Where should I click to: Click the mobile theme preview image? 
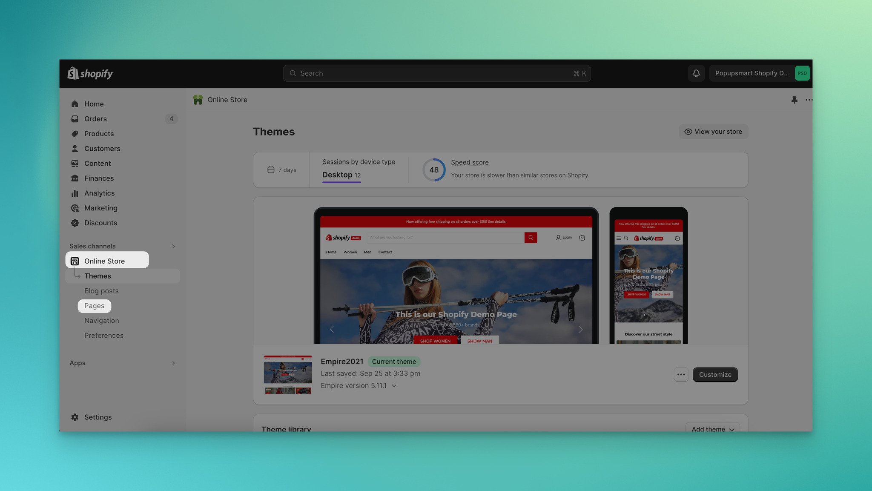648,276
